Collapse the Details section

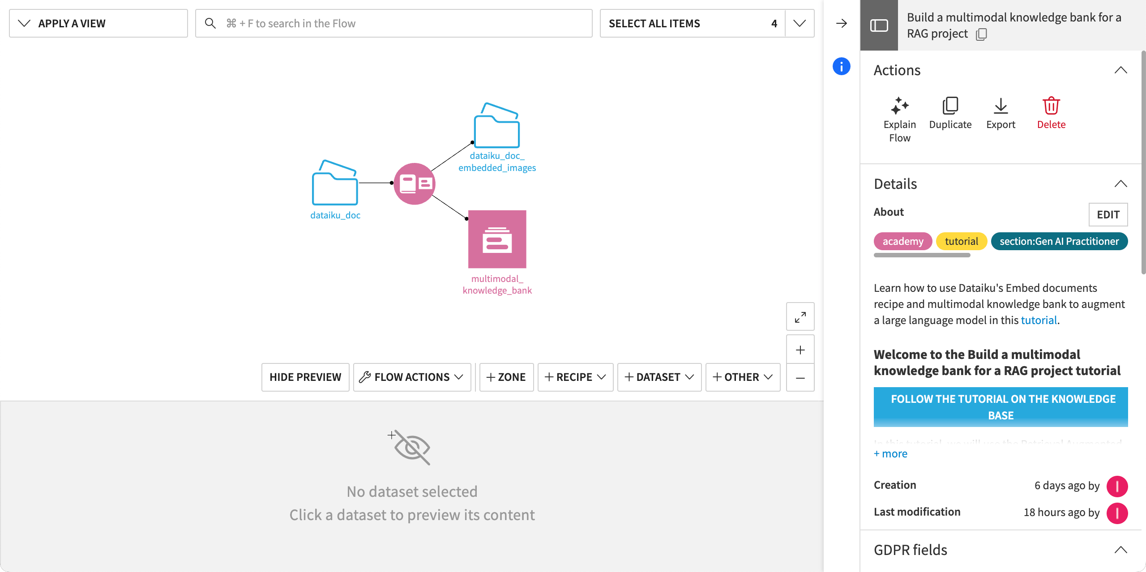click(x=1120, y=184)
